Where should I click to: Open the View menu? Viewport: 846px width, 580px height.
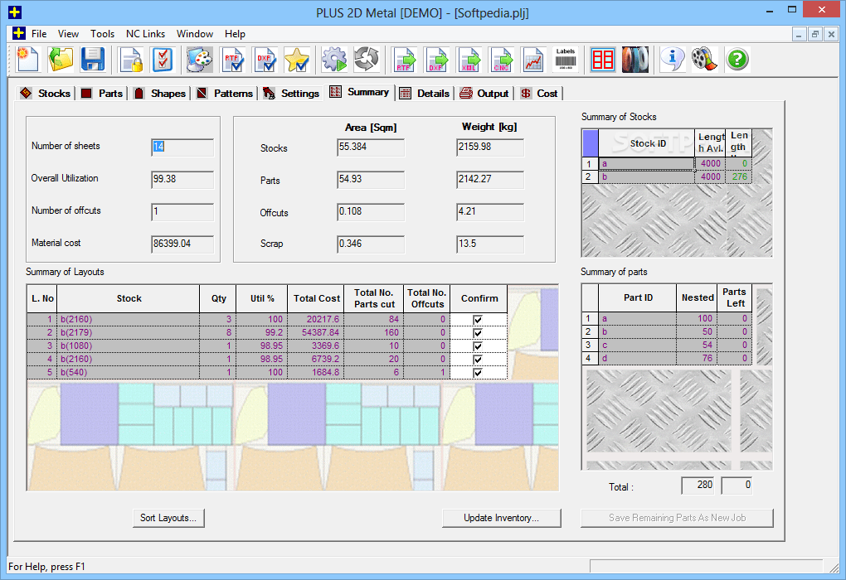point(68,33)
